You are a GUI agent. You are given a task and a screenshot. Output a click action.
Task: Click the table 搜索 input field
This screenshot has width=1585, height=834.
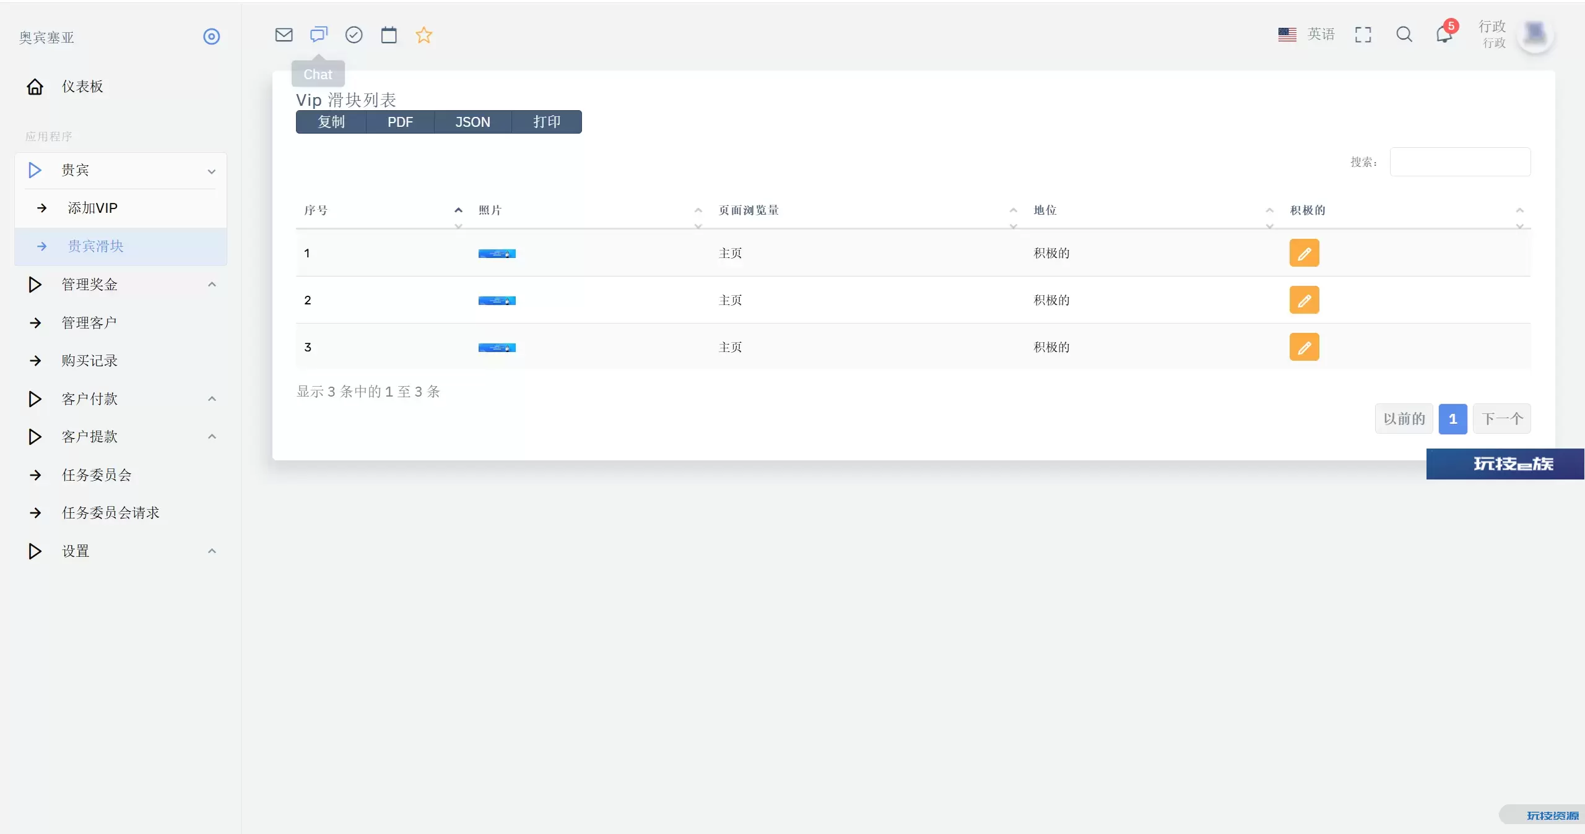pos(1459,162)
